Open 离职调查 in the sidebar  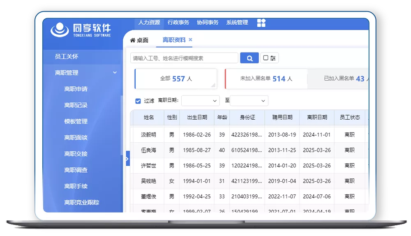76,170
